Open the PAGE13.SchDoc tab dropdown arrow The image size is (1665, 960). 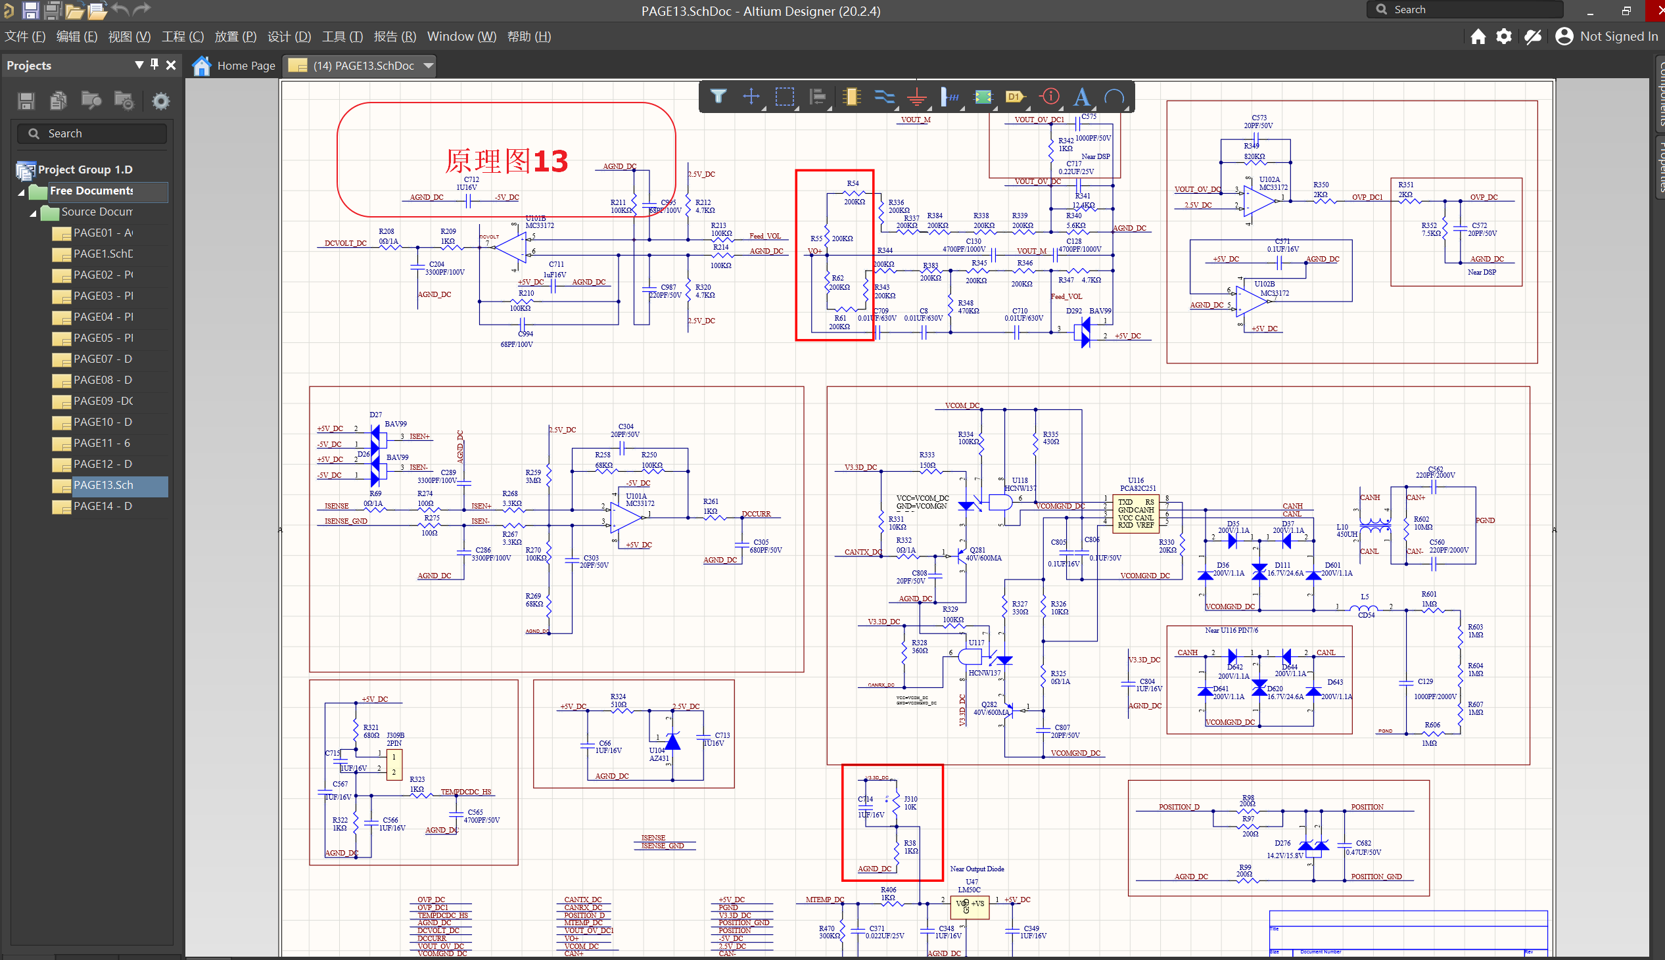pos(429,65)
